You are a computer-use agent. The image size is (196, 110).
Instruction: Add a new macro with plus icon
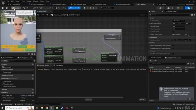[x=33, y=90]
